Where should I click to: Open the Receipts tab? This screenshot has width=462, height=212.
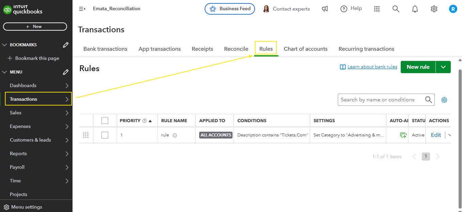coord(202,49)
